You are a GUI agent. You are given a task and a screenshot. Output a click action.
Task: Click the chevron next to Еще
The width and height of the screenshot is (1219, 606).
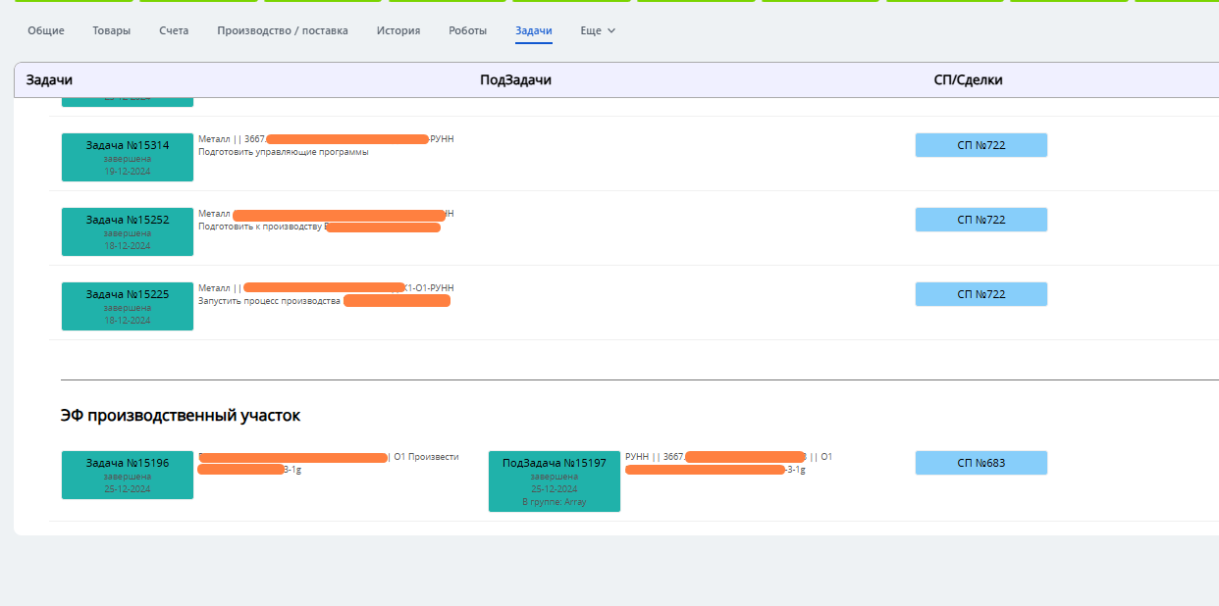611,30
